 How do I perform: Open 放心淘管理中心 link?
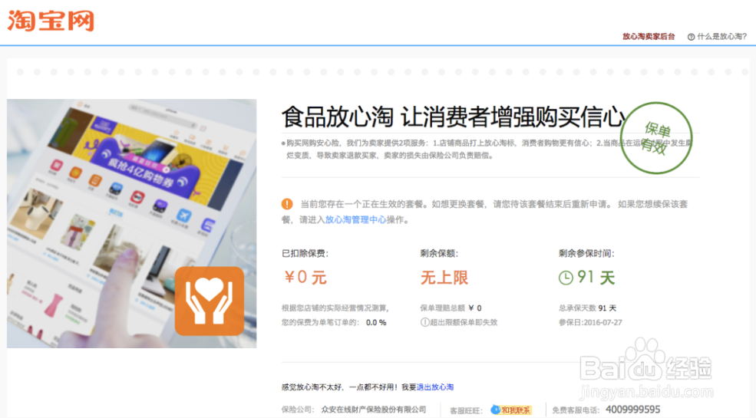[x=356, y=219]
